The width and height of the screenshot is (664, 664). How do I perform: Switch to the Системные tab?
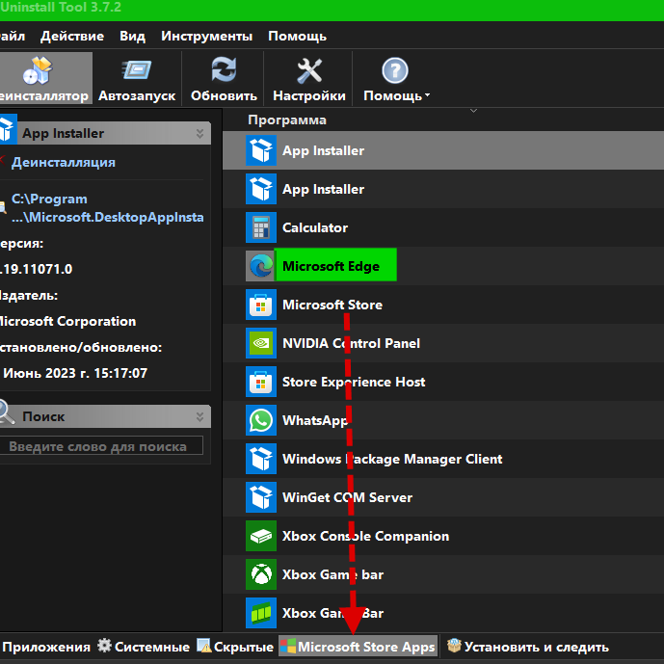(x=144, y=647)
